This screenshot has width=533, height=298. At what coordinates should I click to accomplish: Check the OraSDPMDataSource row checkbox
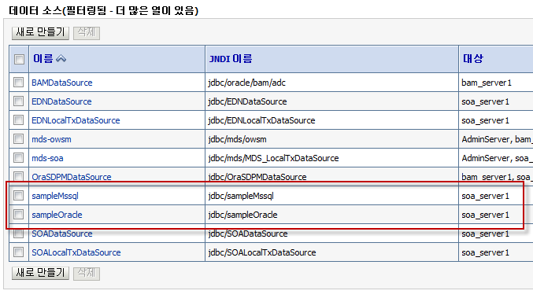point(19,176)
